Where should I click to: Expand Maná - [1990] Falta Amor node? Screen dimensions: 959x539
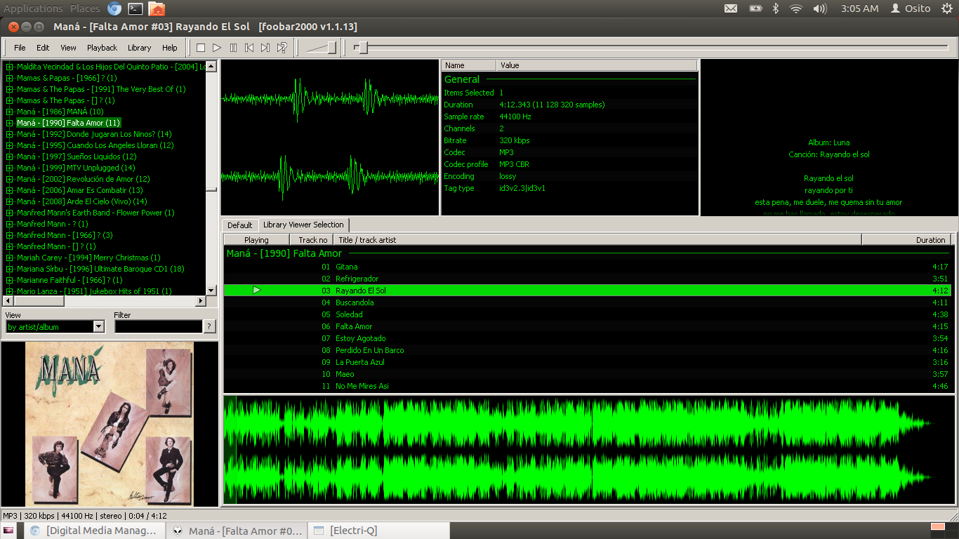tap(10, 123)
